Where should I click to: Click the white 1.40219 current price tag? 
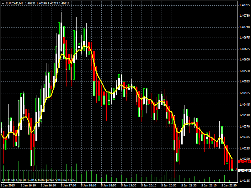(x=244, y=170)
